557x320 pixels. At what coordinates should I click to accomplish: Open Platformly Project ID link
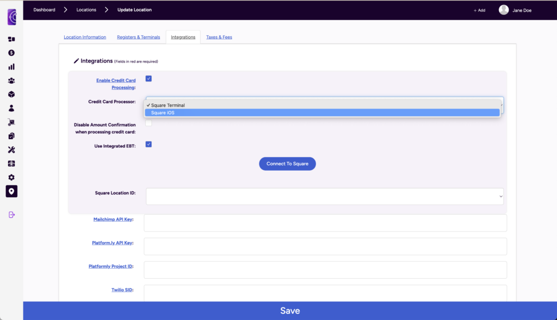click(x=110, y=266)
